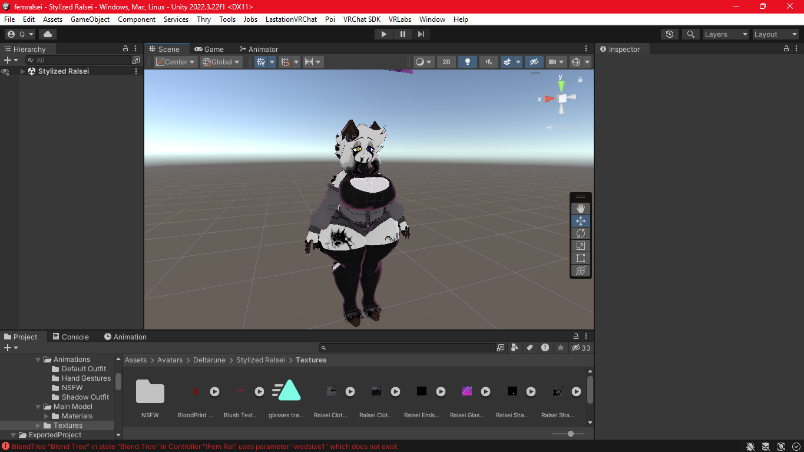Select the NSFW folder thumbnail in Textures
The height and width of the screenshot is (452, 804).
(x=150, y=392)
